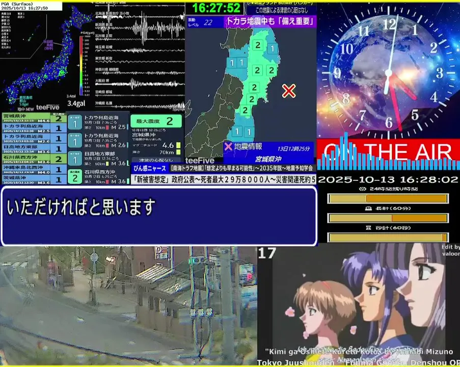
Task: Click the 16:27:52 digital clock
Action: coord(216,8)
